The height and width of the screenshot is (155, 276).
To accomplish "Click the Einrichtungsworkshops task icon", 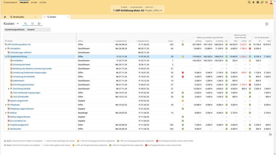I will tap(11, 85).
